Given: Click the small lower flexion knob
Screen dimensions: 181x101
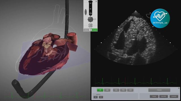Looking at the screenshot, I should [x=90, y=26].
